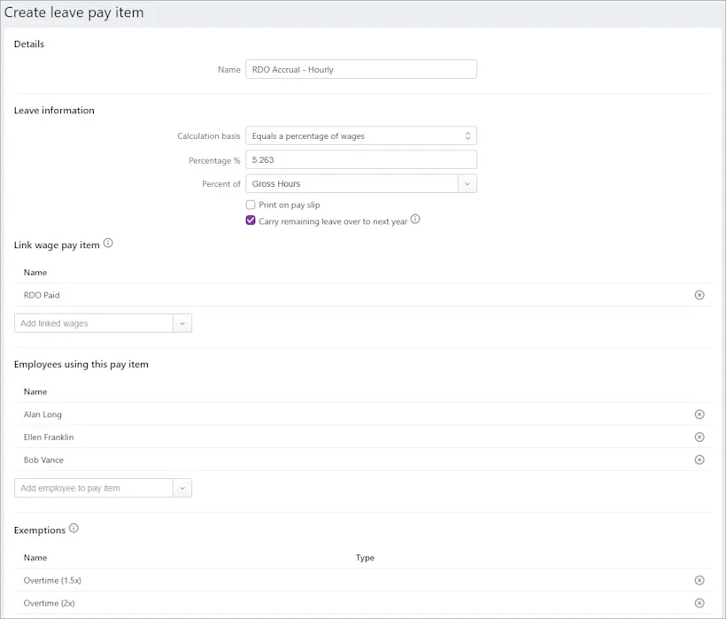Screen dimensions: 726x619
Task: Open the Add linked wages arrow
Action: 182,323
